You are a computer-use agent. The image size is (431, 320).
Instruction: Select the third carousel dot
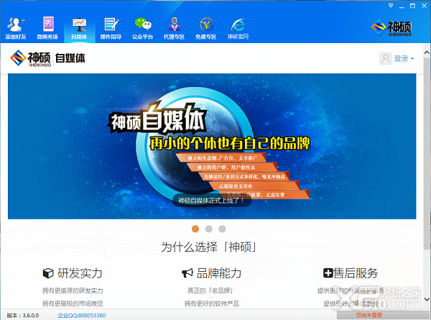pos(222,229)
